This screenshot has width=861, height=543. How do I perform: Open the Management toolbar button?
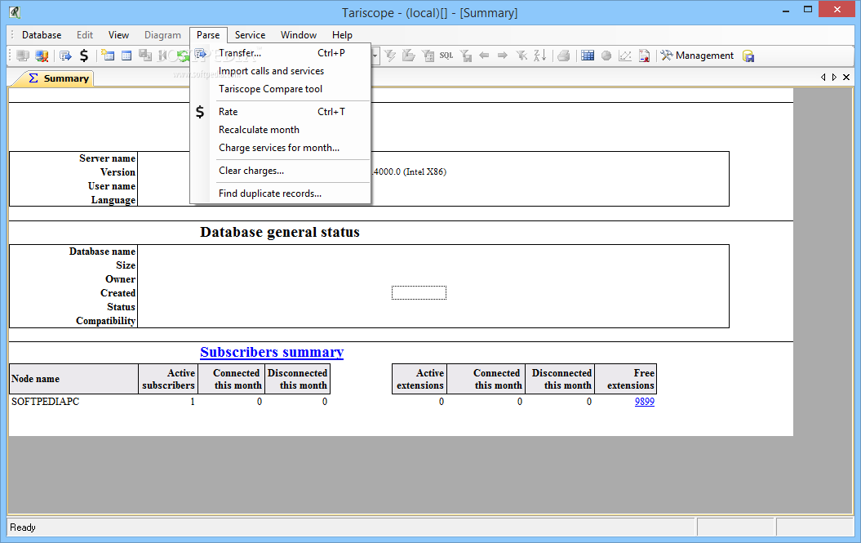coord(697,56)
